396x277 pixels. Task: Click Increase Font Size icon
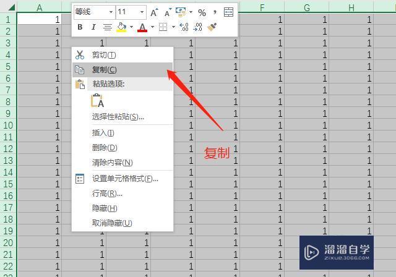pyautogui.click(x=154, y=12)
